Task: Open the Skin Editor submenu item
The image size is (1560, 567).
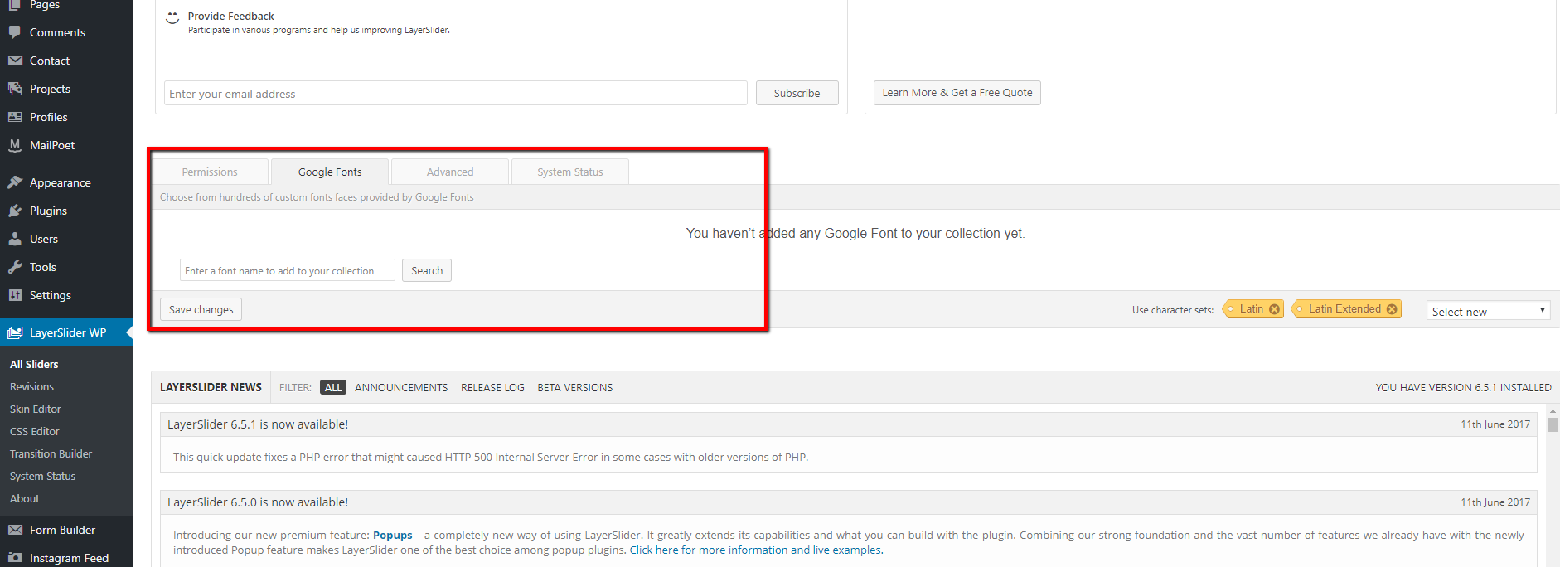Action: [x=36, y=409]
